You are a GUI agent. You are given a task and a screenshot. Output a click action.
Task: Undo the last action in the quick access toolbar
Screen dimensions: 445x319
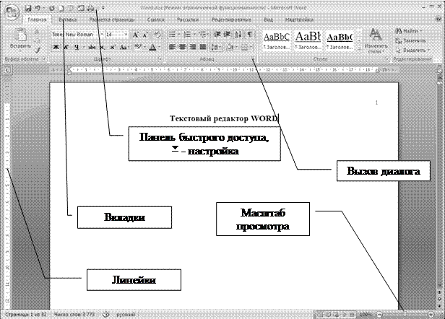point(37,8)
